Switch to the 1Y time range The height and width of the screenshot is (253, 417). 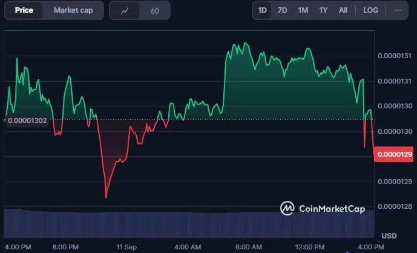[x=323, y=10]
